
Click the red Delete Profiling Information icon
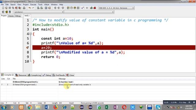pos(95,8)
